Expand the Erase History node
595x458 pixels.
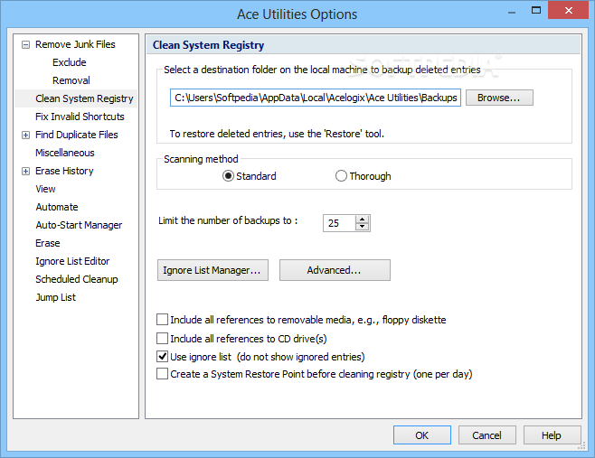[x=25, y=172]
